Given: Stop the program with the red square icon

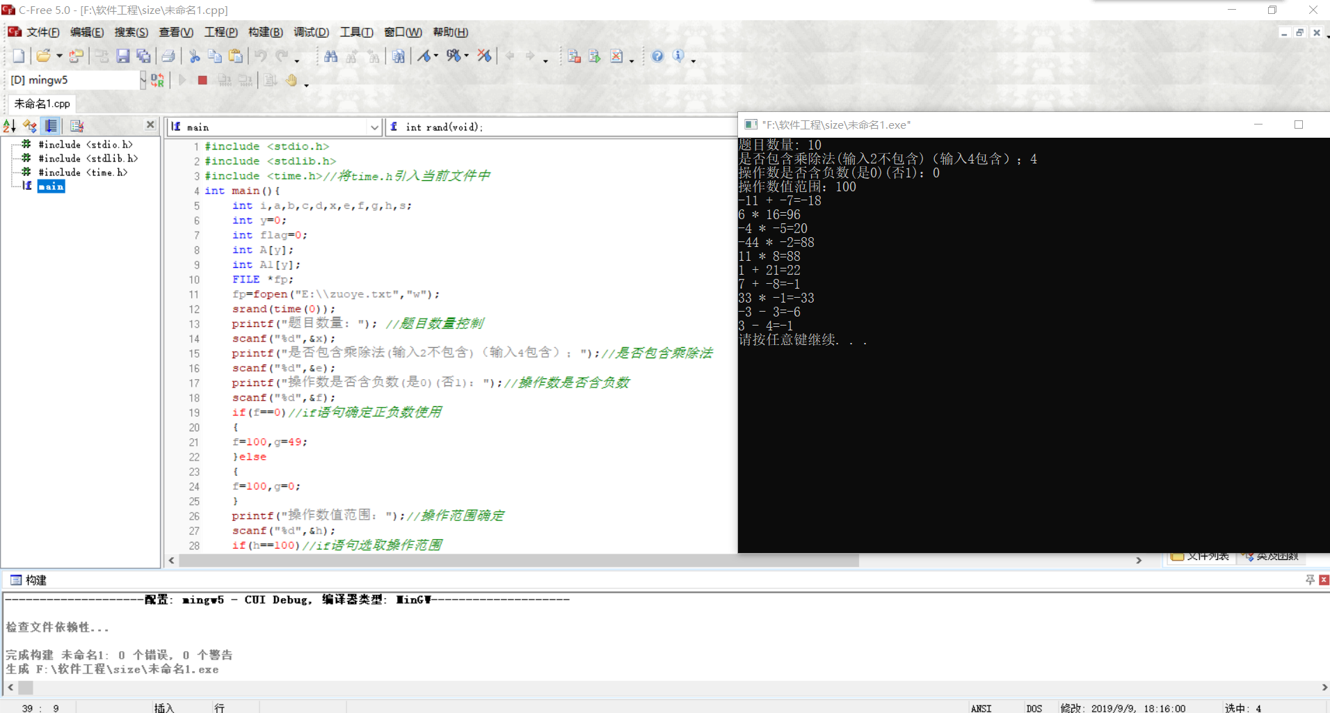Looking at the screenshot, I should [202, 81].
